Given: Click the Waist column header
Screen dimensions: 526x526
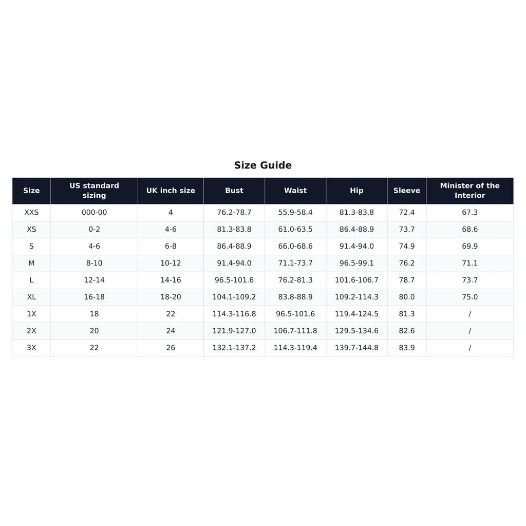Looking at the screenshot, I should 295,191.
